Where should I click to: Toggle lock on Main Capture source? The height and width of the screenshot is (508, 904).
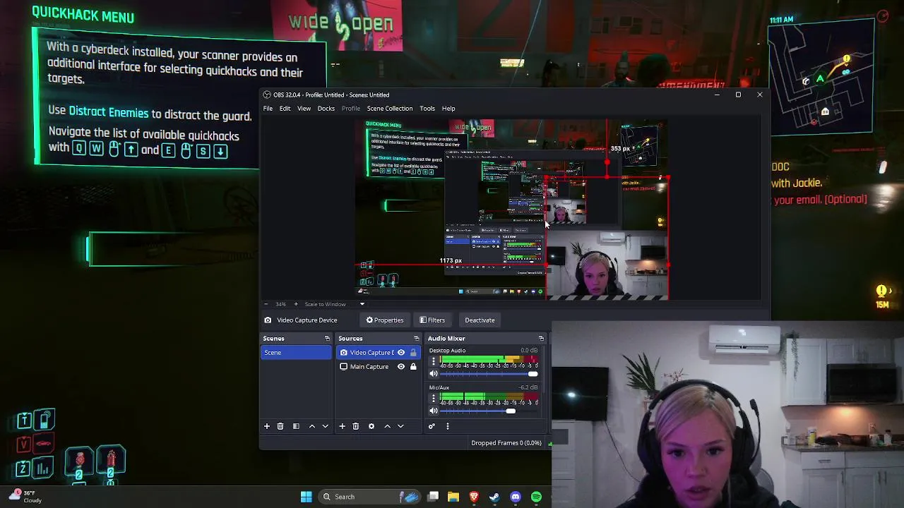tap(413, 367)
